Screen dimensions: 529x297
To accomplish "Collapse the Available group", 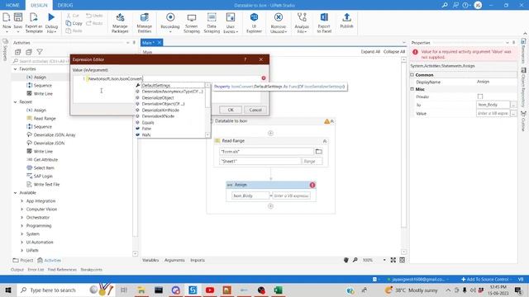I will [x=15, y=193].
